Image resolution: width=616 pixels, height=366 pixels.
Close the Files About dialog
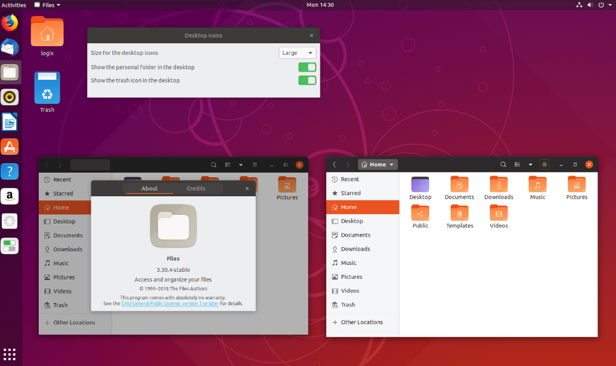[247, 188]
